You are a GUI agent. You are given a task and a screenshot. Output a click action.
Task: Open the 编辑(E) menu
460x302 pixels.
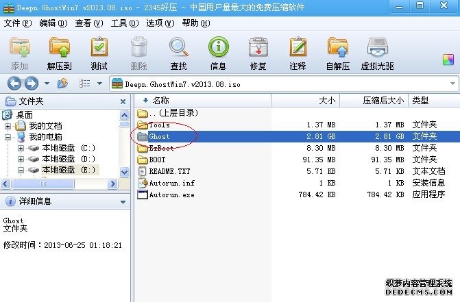click(53, 23)
